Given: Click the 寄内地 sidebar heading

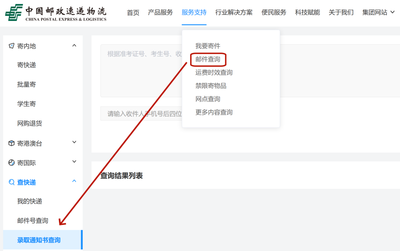Looking at the screenshot, I should (x=27, y=46).
